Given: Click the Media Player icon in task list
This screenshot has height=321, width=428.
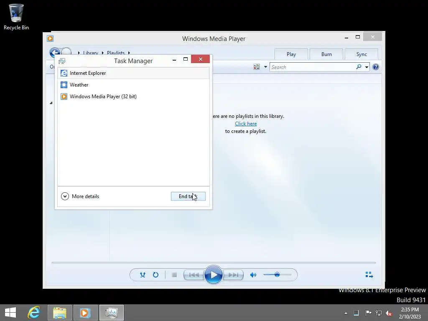Looking at the screenshot, I should (64, 97).
